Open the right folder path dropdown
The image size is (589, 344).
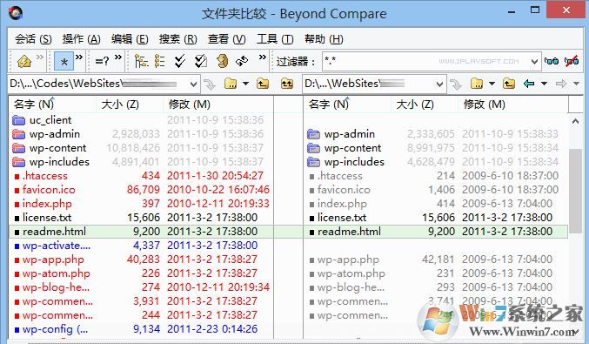(x=439, y=84)
